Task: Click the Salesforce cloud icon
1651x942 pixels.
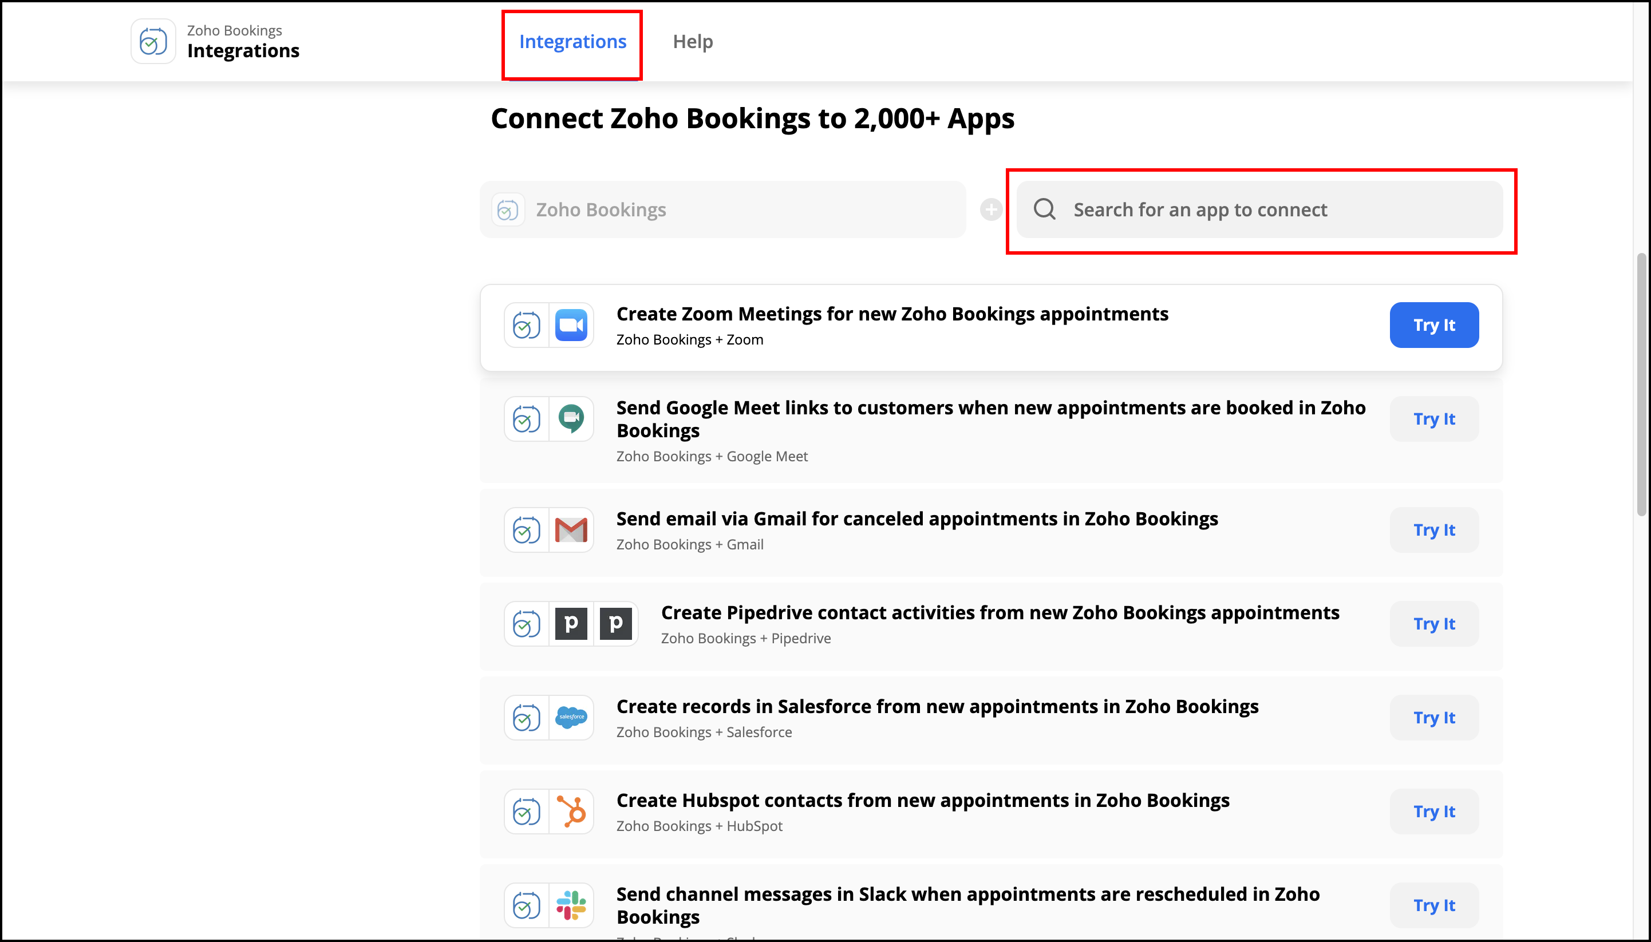Action: pyautogui.click(x=571, y=718)
